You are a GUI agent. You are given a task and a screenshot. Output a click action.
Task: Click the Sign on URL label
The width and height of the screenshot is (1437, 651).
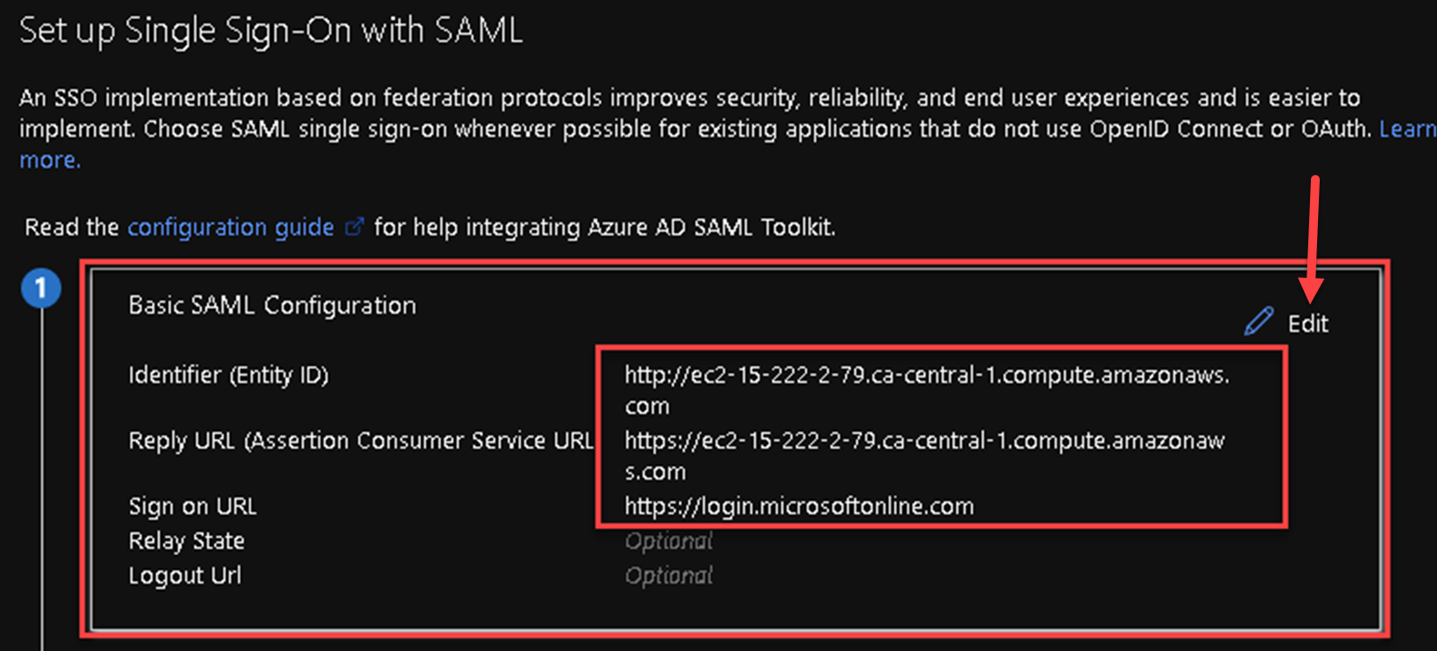pos(193,506)
